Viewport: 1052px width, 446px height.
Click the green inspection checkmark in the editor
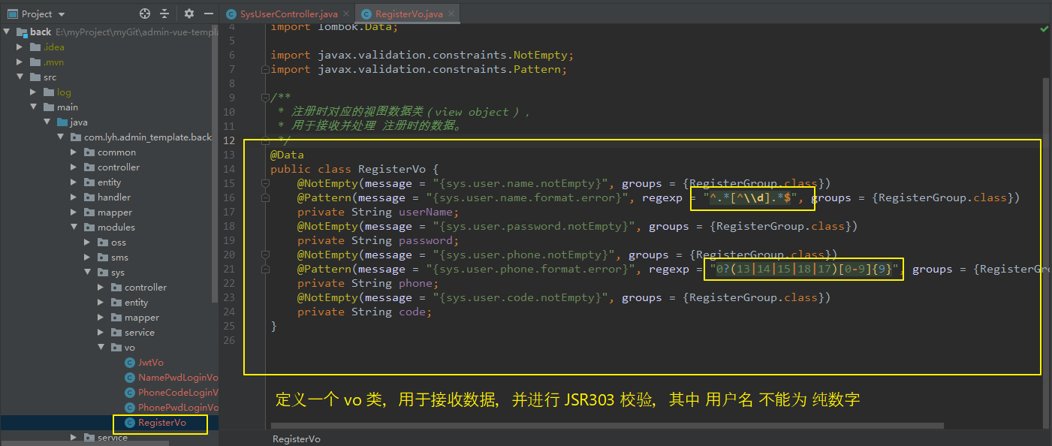click(x=1044, y=29)
